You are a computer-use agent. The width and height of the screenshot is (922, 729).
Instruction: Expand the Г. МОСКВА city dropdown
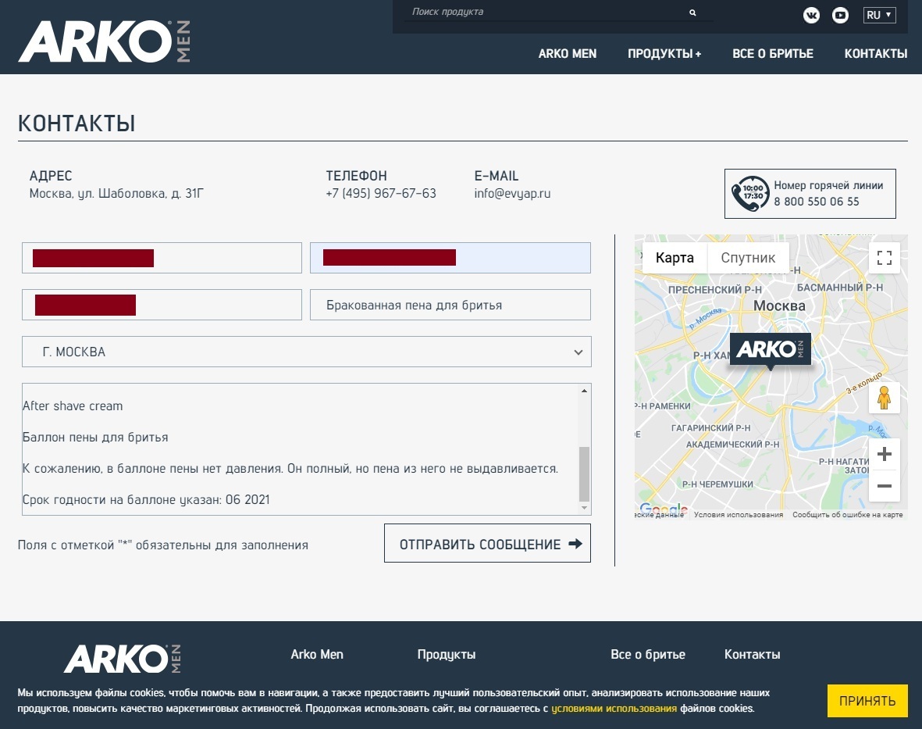click(x=306, y=352)
